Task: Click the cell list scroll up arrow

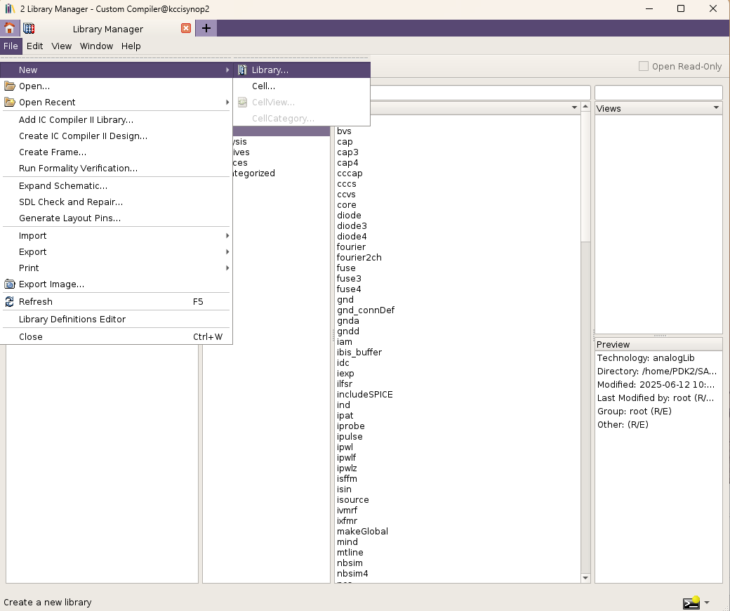Action: [585, 107]
